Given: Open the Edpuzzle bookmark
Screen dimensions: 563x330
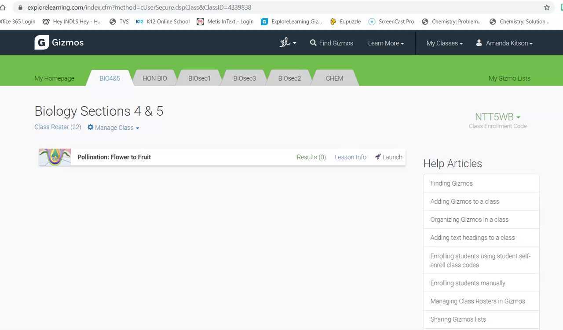Looking at the screenshot, I should (x=345, y=22).
